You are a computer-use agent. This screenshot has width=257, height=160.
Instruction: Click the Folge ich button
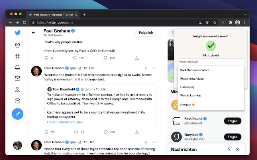146,33
